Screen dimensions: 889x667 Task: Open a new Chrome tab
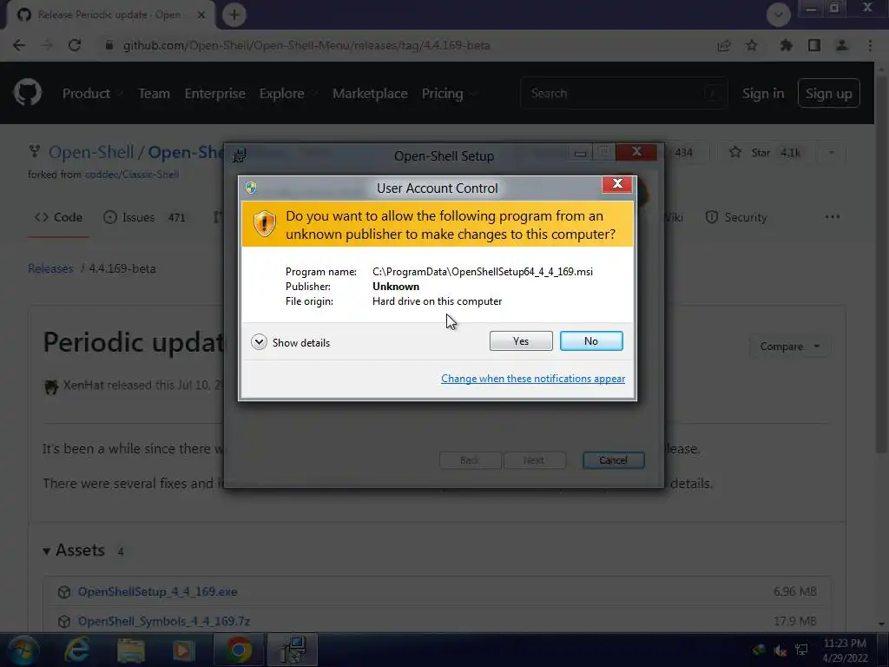pyautogui.click(x=234, y=15)
